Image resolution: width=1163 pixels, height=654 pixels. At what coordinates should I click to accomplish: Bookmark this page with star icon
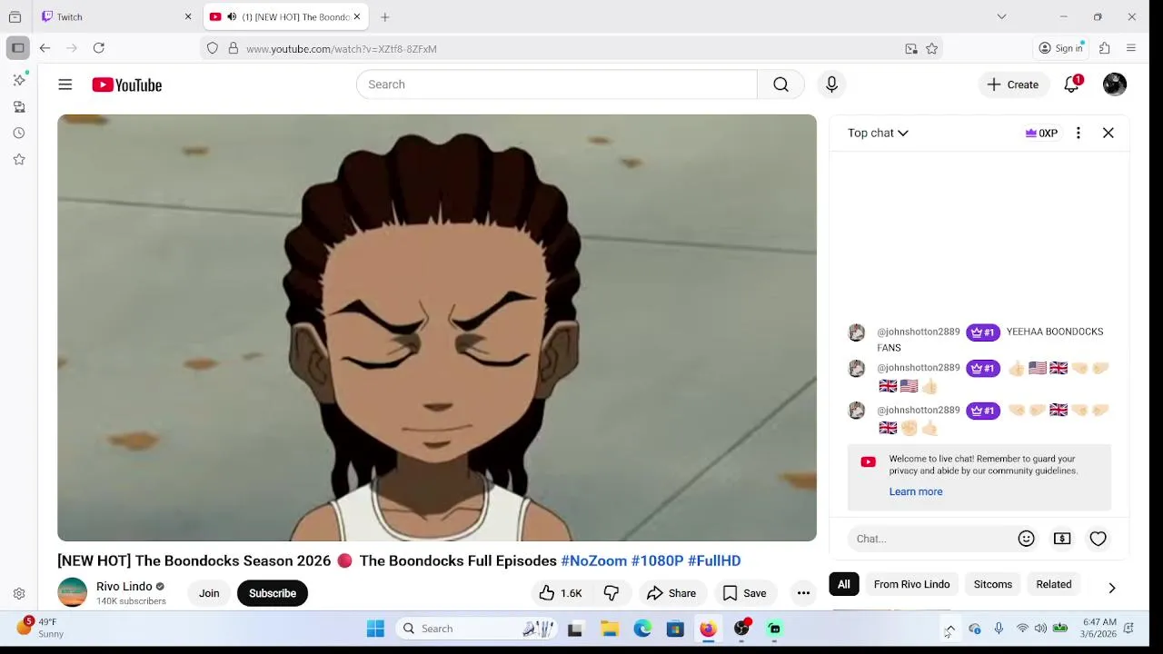931,49
